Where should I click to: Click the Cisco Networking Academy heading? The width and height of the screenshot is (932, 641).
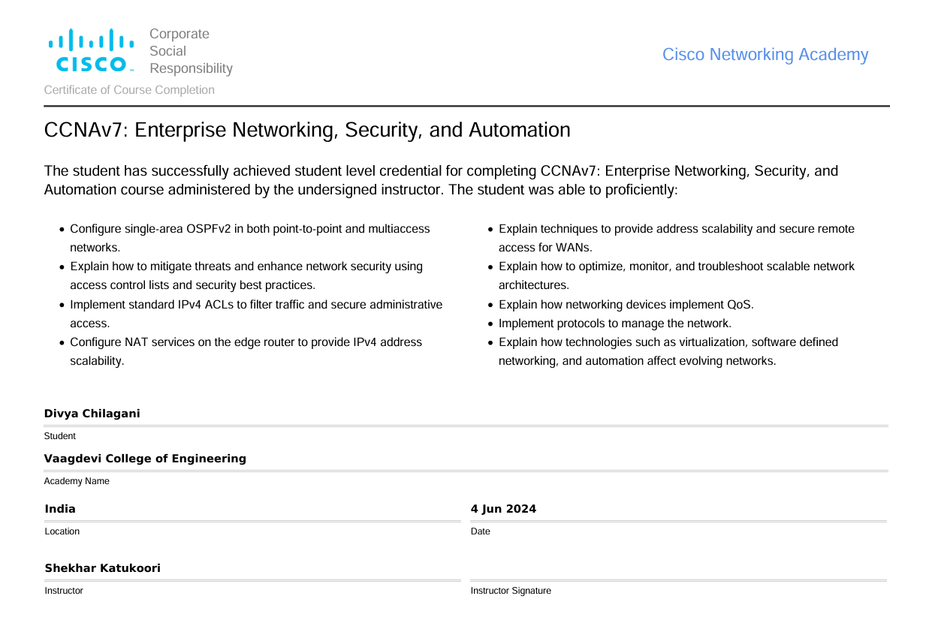pos(765,55)
